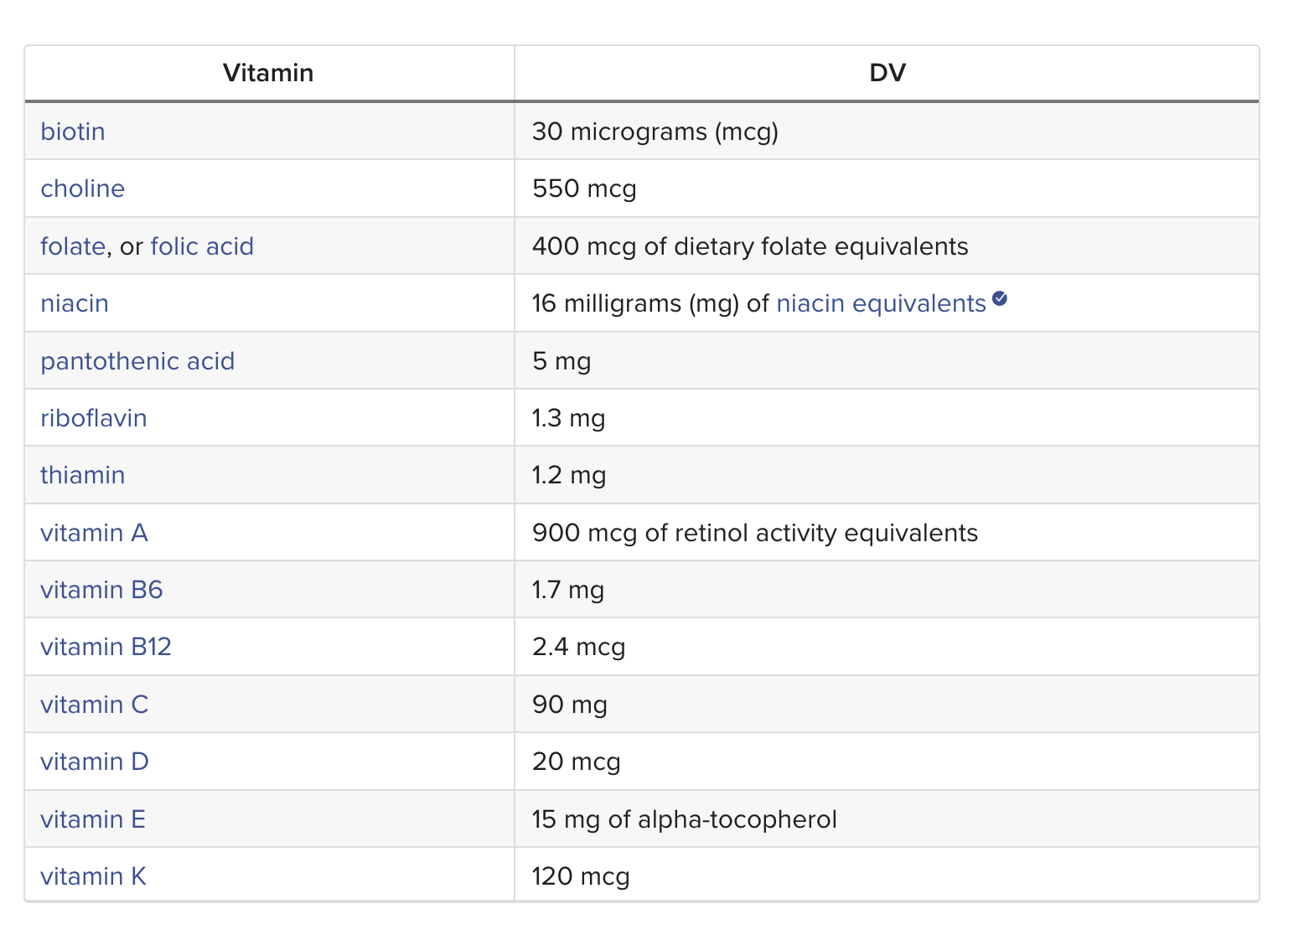Follow the choline link

(x=83, y=188)
